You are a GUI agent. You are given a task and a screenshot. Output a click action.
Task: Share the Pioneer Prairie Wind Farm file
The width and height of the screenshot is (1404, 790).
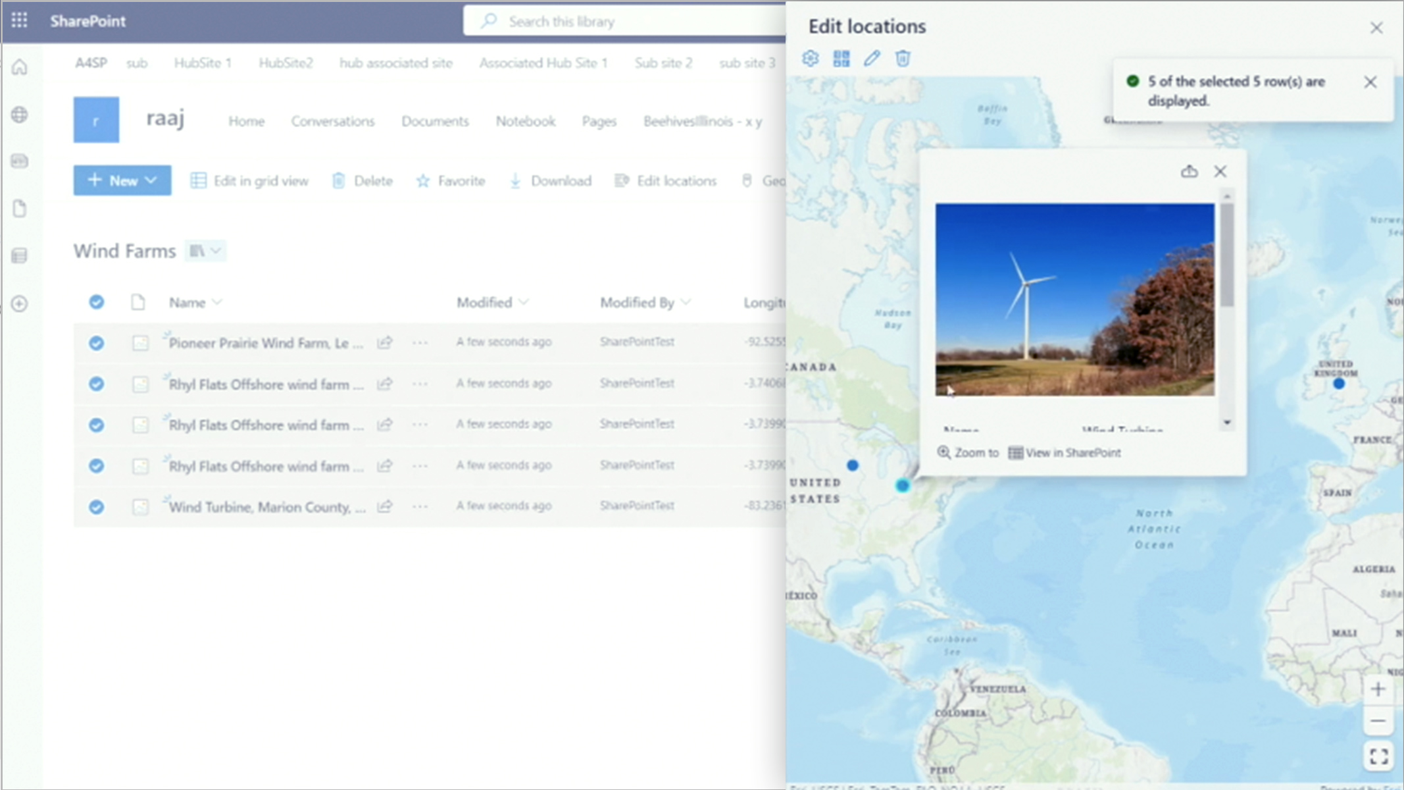point(385,342)
